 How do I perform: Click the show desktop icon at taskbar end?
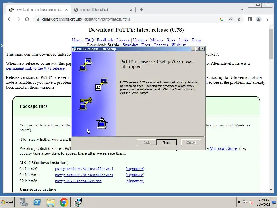click(x=274, y=202)
